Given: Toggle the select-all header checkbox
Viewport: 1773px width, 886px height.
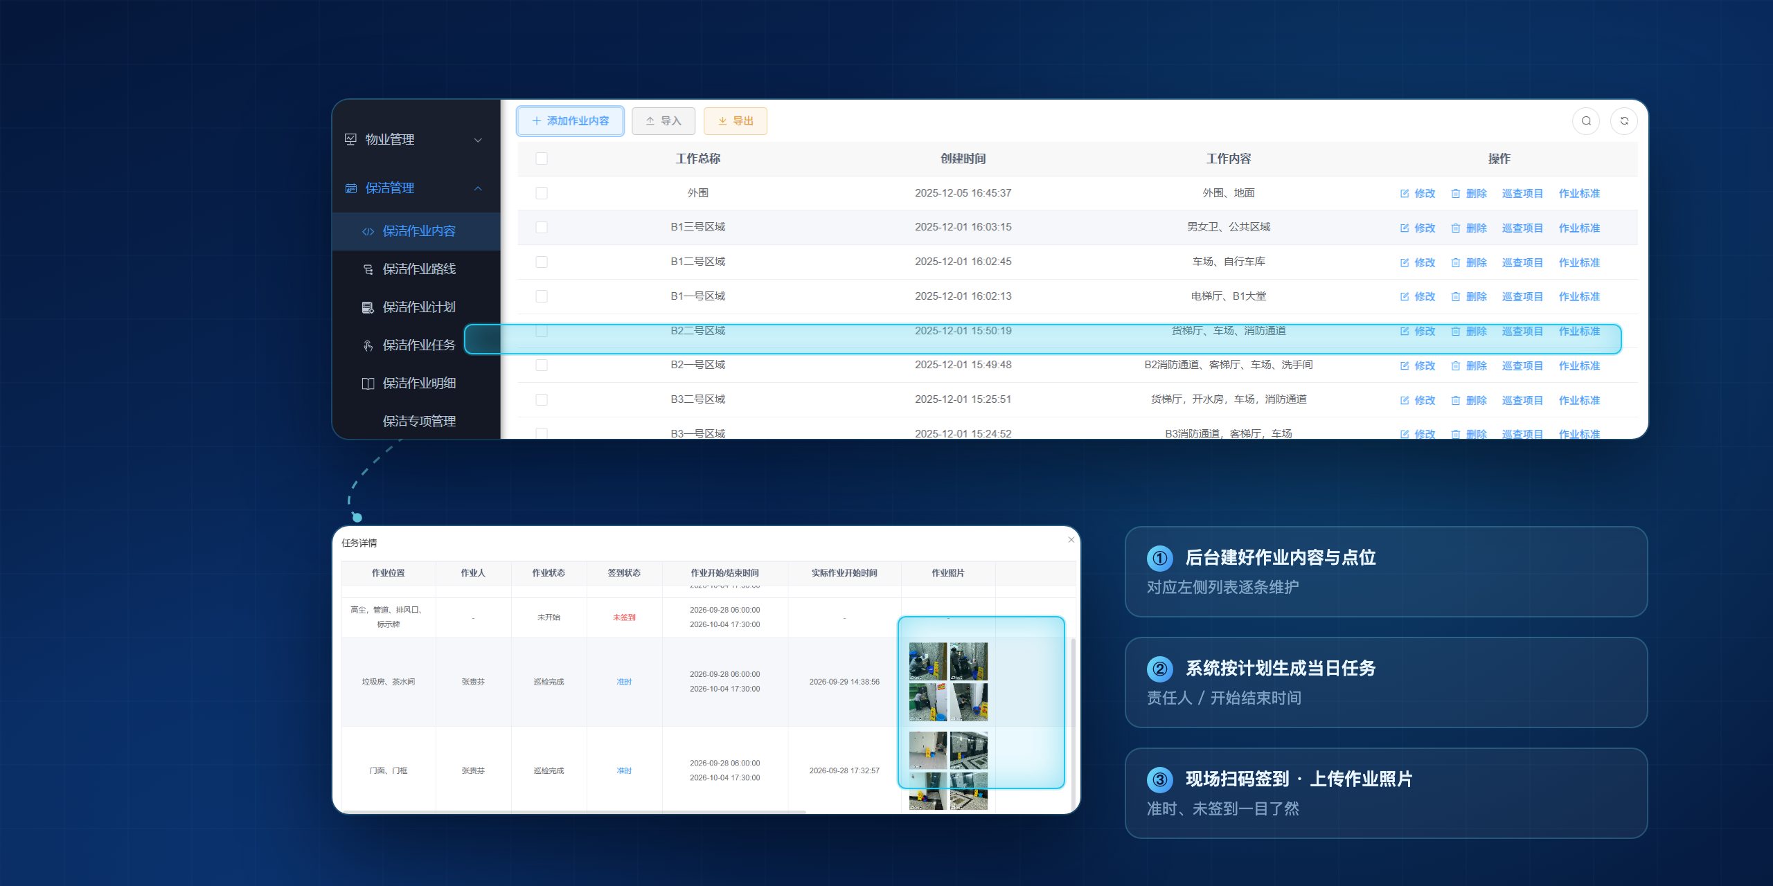Looking at the screenshot, I should 542,159.
